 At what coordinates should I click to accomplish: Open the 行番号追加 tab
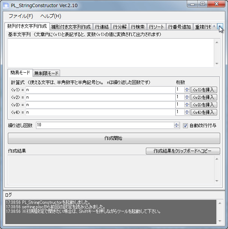point(179,27)
